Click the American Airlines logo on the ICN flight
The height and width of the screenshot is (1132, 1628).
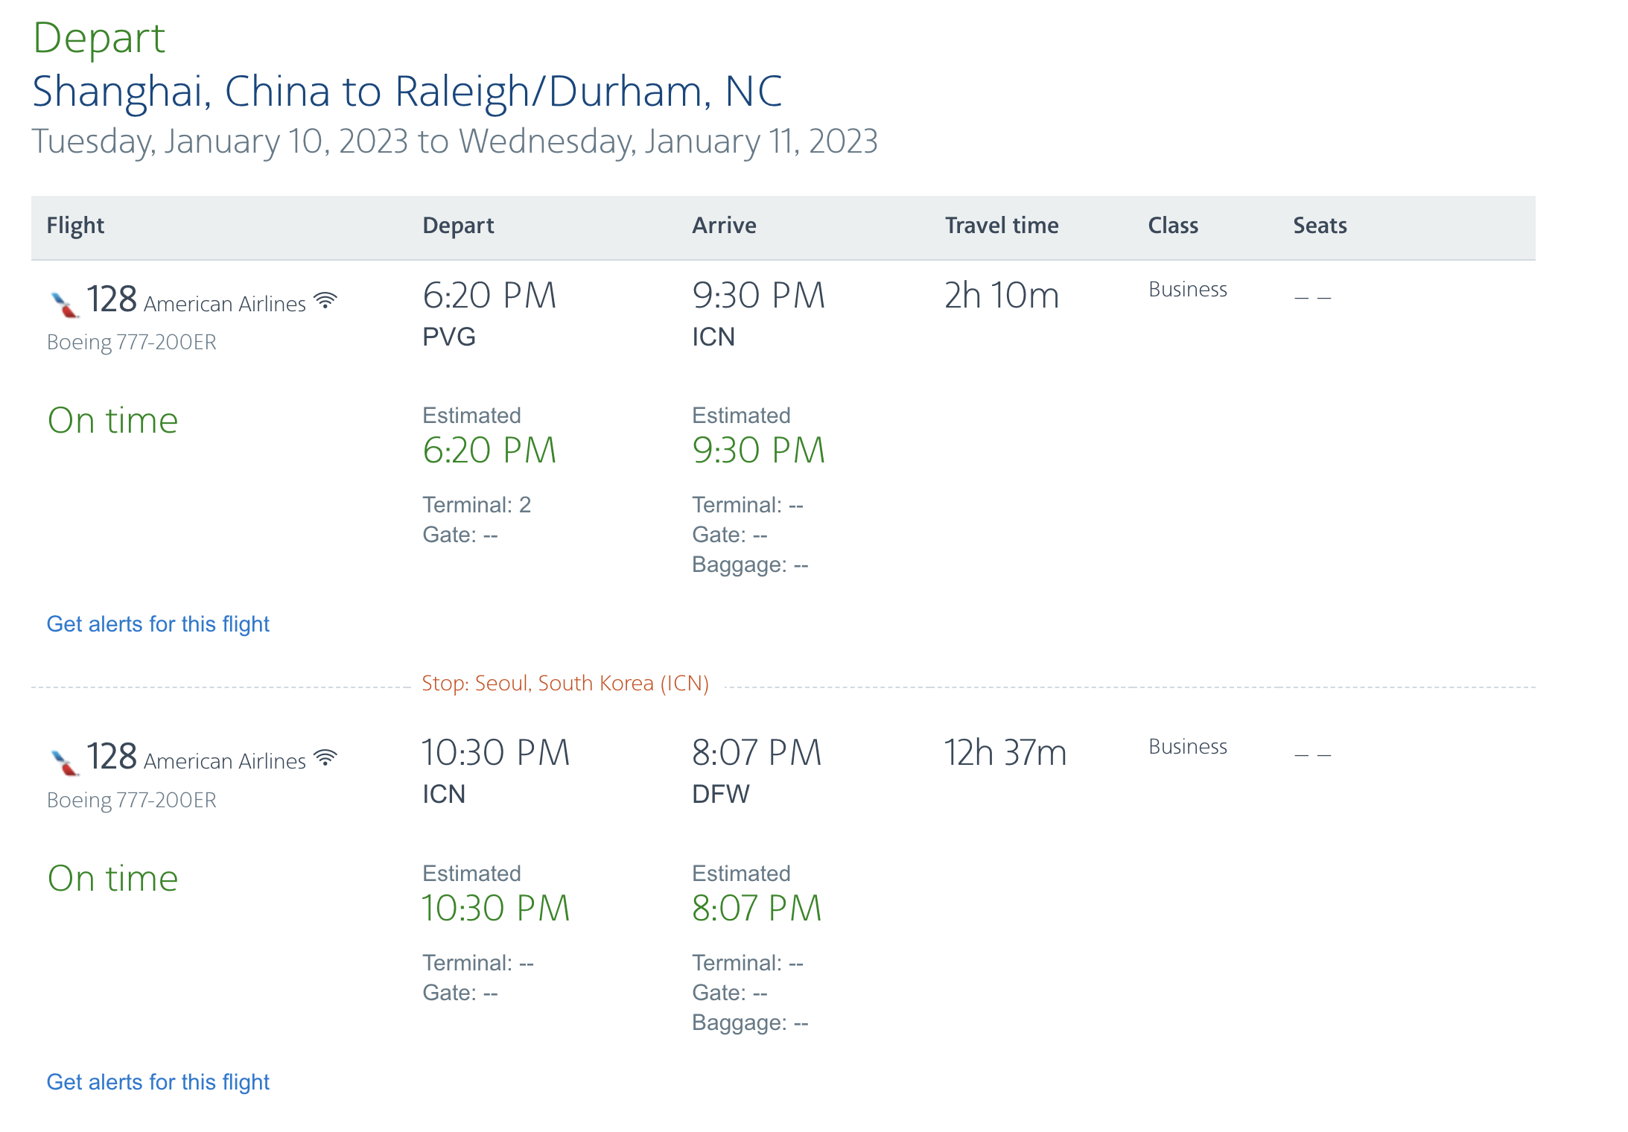tap(65, 762)
